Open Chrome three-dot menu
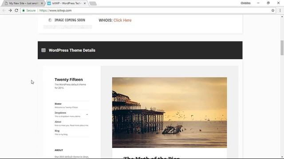This screenshot has width=284, height=159. coord(280,11)
